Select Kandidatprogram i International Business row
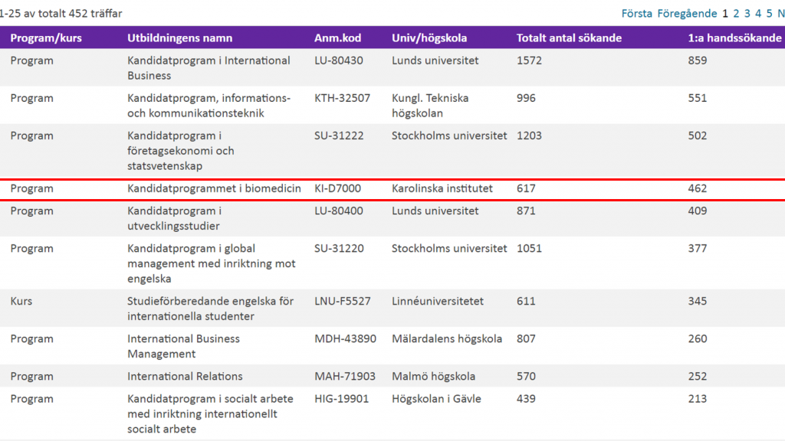The height and width of the screenshot is (441, 785). [x=392, y=67]
